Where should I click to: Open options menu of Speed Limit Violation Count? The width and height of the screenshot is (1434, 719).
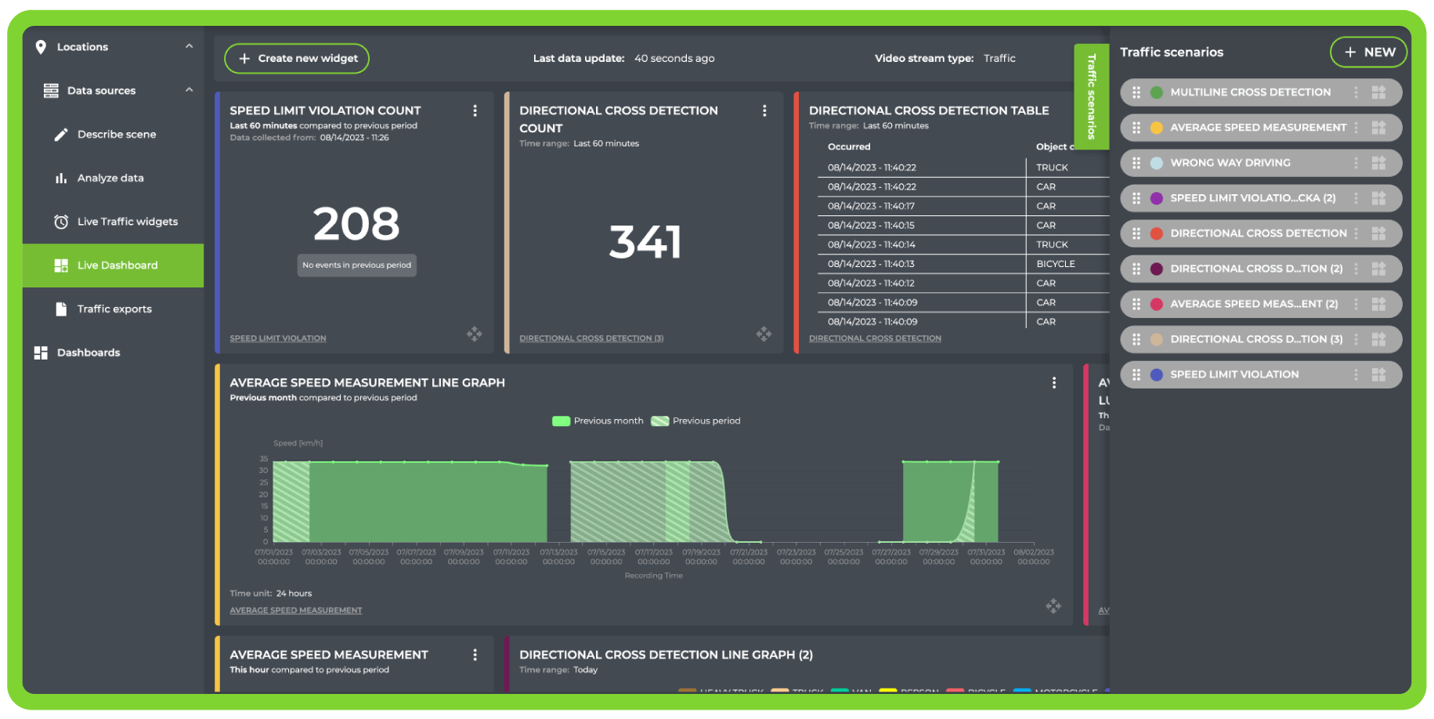coord(475,111)
